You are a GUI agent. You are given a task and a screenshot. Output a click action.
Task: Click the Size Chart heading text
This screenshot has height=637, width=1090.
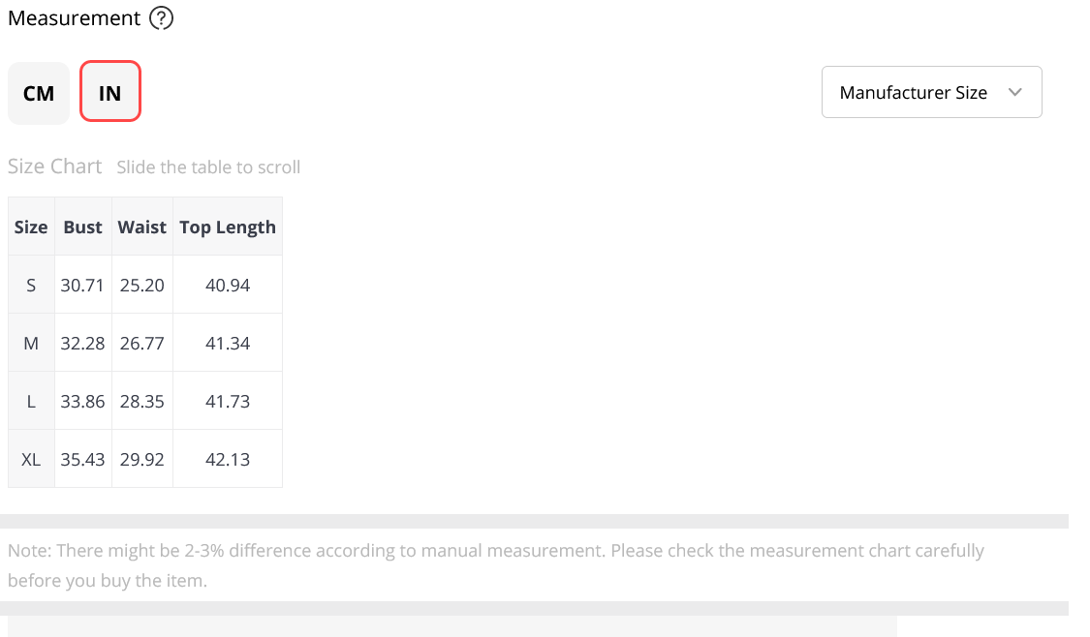pyautogui.click(x=55, y=167)
